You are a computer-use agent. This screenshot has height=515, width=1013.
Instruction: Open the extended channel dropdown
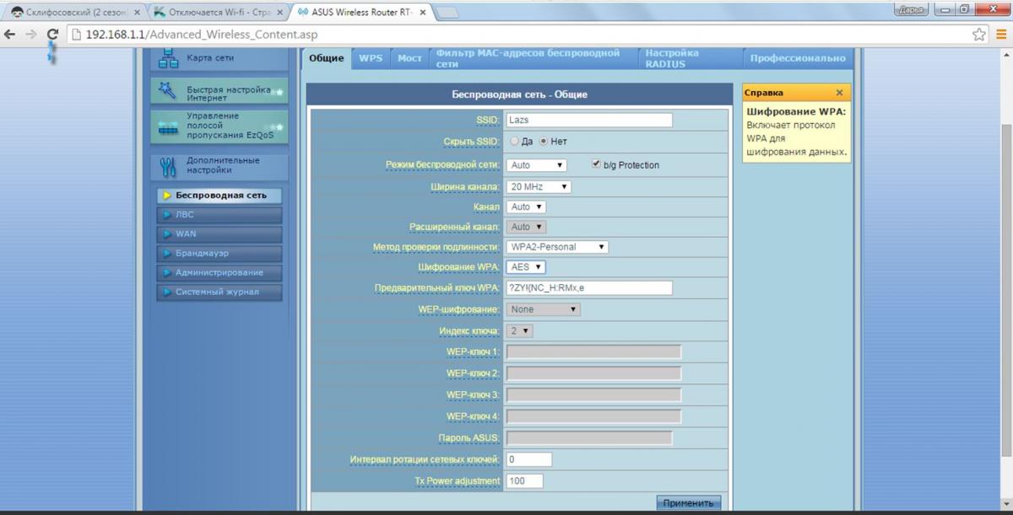click(x=527, y=227)
